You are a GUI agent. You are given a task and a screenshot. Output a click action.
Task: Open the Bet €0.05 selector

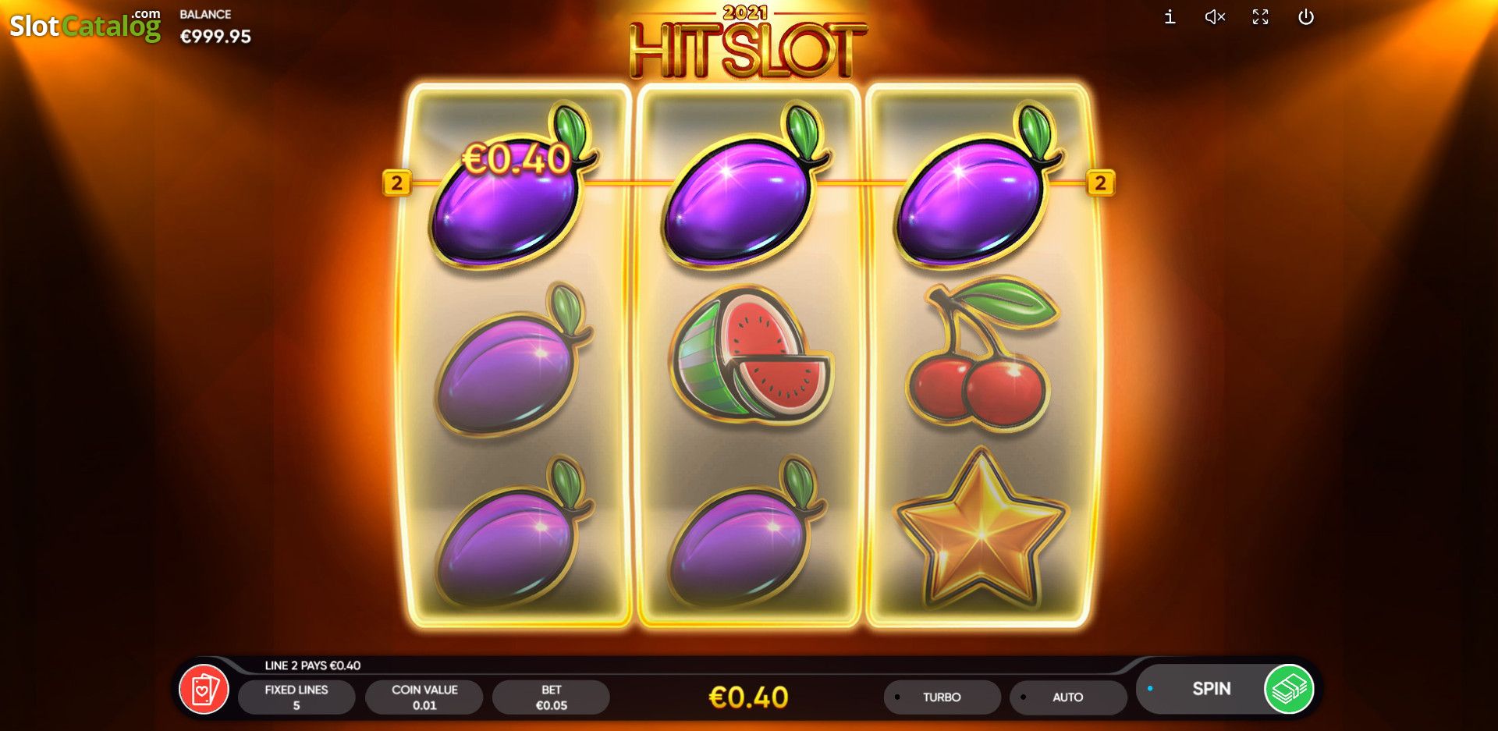[551, 697]
